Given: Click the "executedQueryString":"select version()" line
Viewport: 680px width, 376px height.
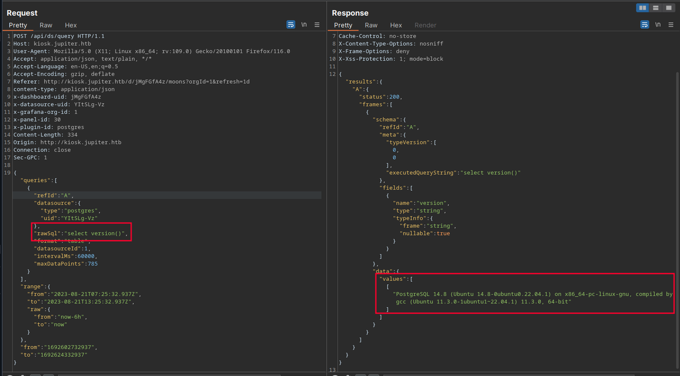Looking at the screenshot, I should click(x=453, y=173).
